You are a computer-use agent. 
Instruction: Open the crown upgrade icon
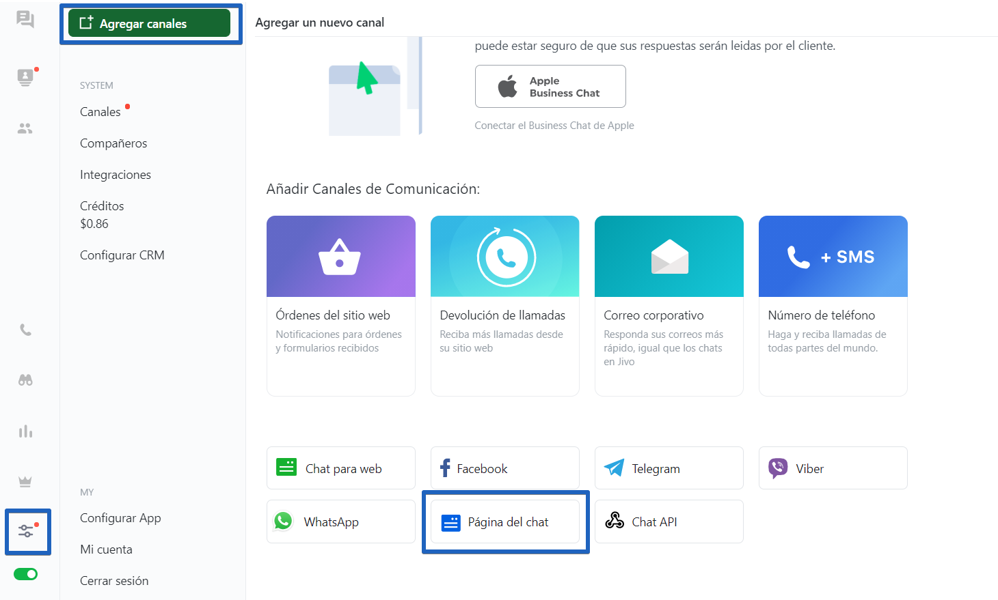point(25,482)
